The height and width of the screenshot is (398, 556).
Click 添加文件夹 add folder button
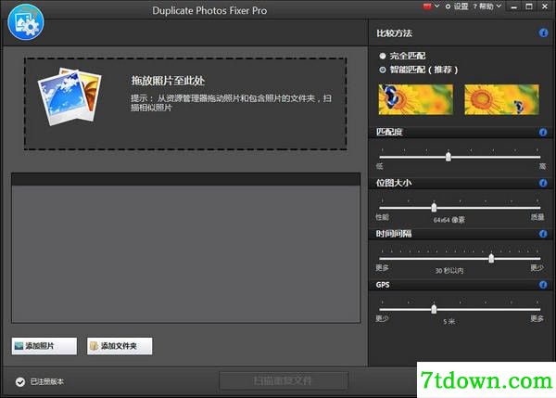[x=120, y=346]
